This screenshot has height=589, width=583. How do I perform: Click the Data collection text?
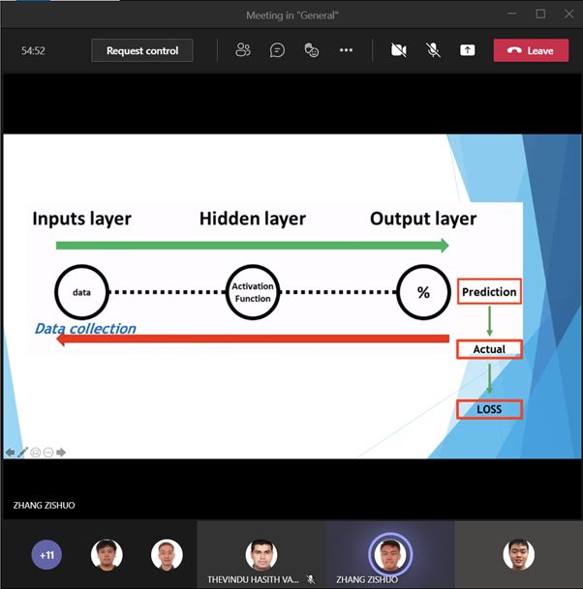click(85, 329)
